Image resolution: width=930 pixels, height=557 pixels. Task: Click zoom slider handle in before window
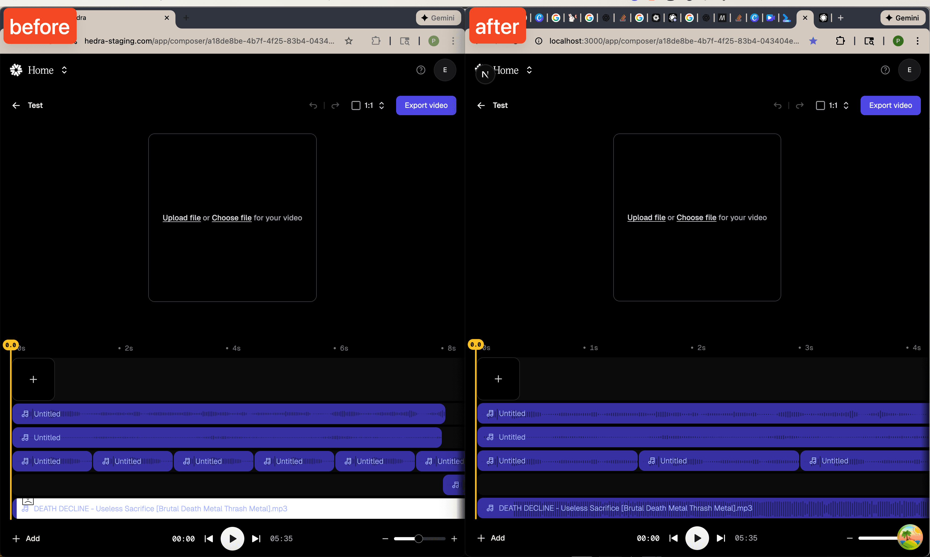tap(418, 539)
